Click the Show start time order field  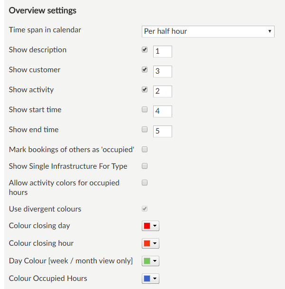point(162,111)
